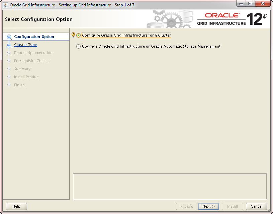Click the step bullet next to Summary
Image resolution: width=273 pixels, height=214 pixels.
tap(9, 69)
